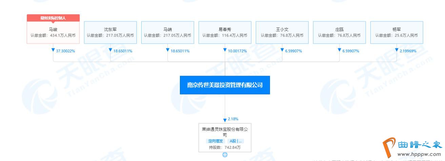Click the 南京传世美璟投资管理有限公司 central node

point(225,85)
